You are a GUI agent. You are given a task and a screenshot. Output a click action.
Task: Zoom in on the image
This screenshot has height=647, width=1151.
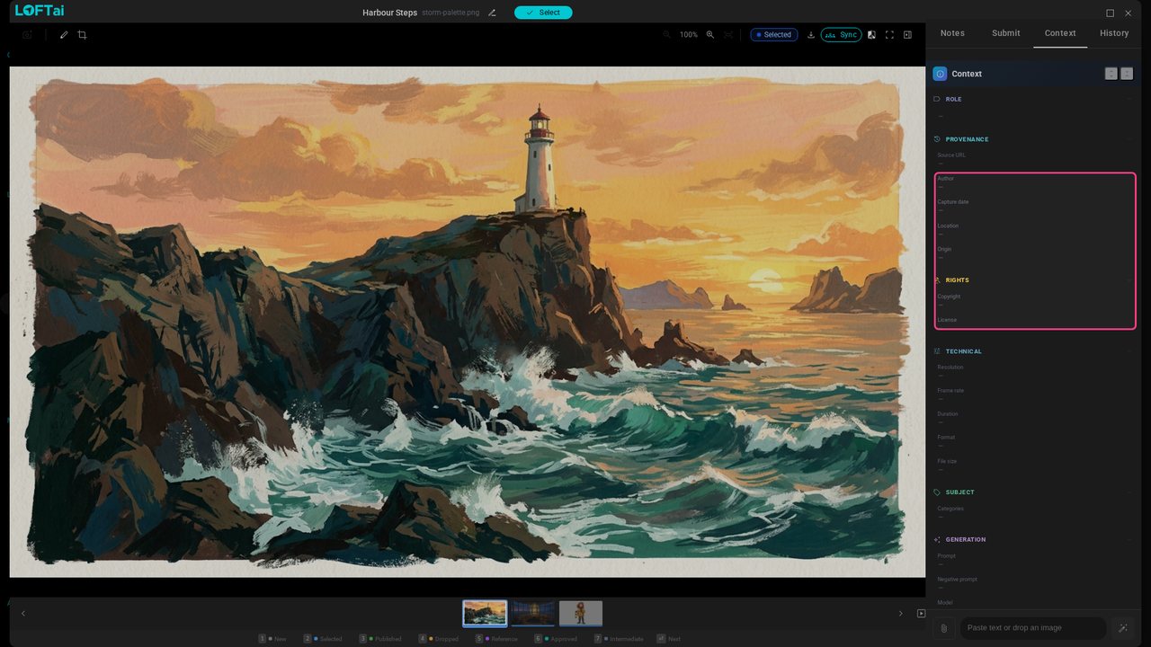point(710,35)
